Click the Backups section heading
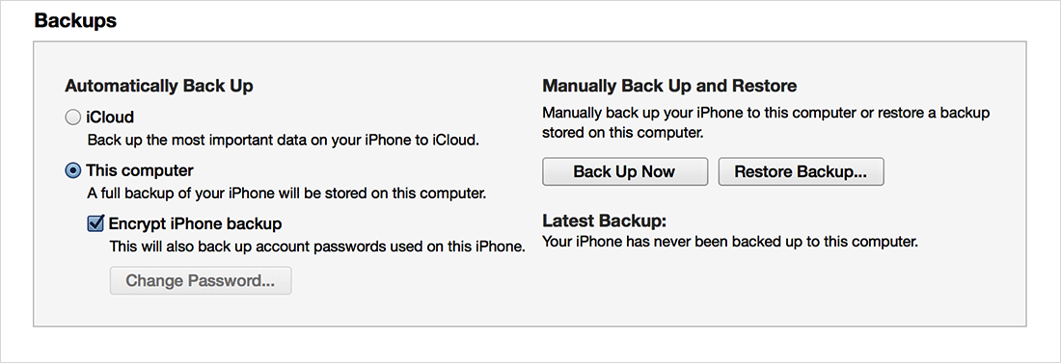The width and height of the screenshot is (1061, 363). (75, 21)
